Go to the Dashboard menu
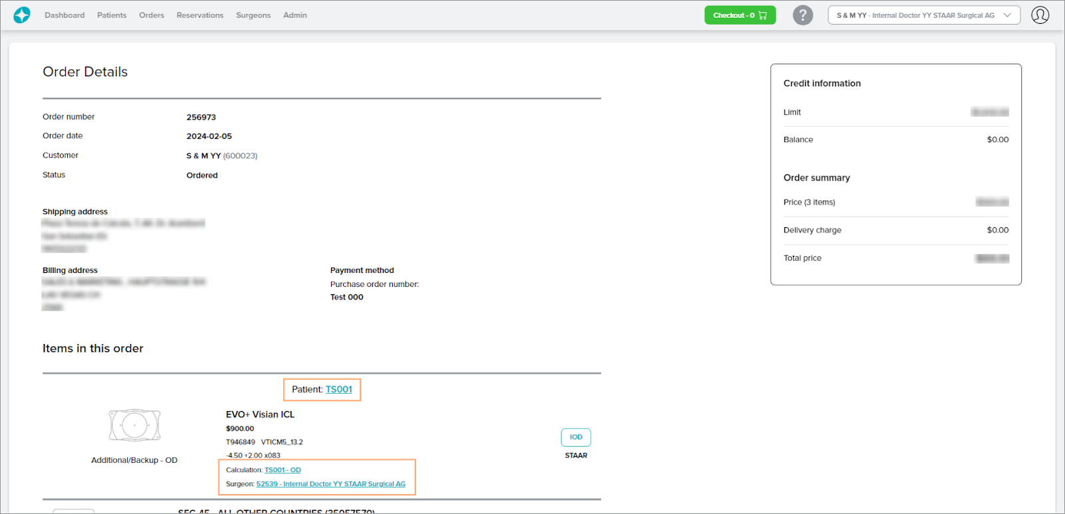Screen dimensions: 1065x514 pos(64,15)
